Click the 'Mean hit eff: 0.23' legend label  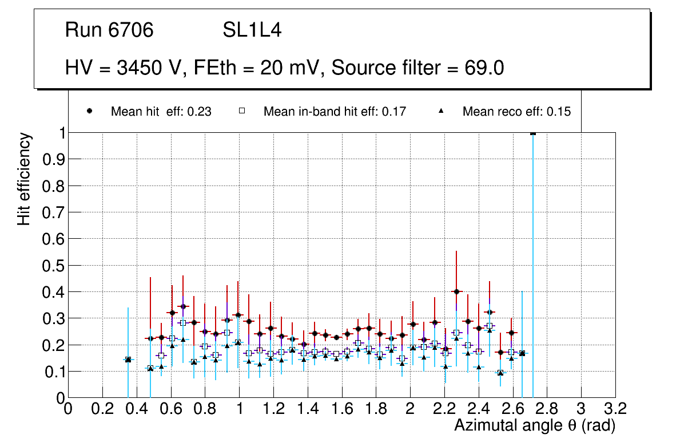[x=161, y=112]
